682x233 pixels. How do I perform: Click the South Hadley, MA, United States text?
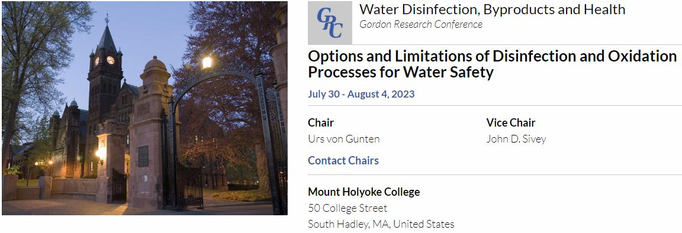pyautogui.click(x=381, y=224)
